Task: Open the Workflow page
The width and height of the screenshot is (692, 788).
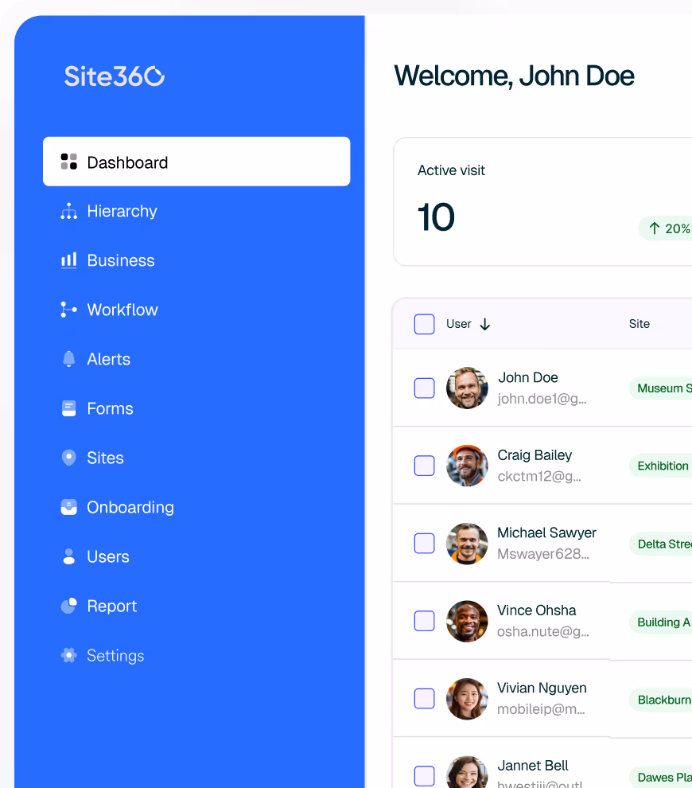Action: [196, 310]
